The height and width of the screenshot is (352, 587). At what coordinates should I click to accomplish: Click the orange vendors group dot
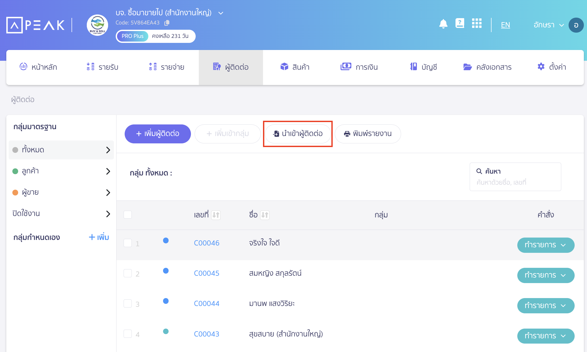15,193
